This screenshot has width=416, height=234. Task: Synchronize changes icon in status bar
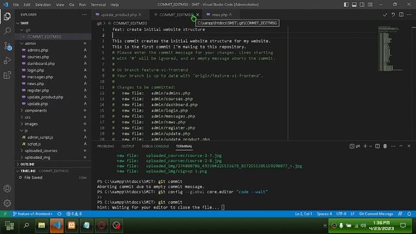59,214
